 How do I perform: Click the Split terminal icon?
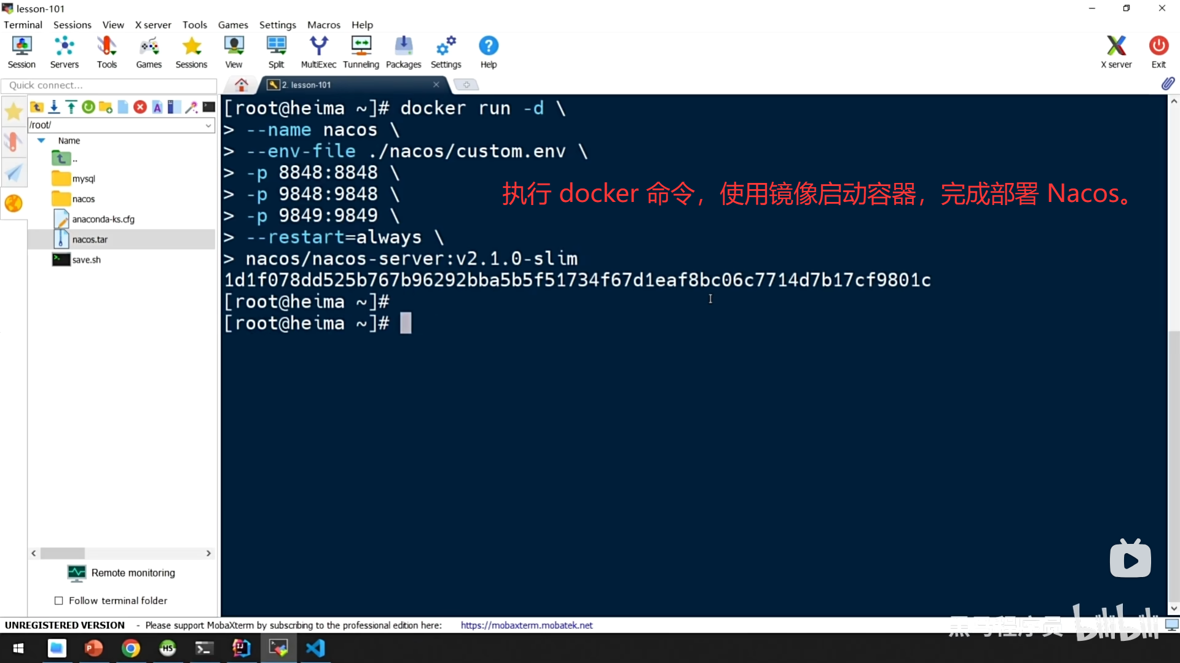coord(276,52)
